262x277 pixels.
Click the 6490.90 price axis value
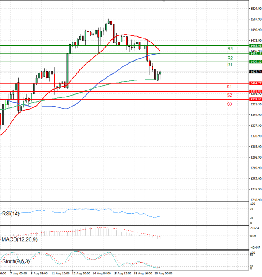256,30
